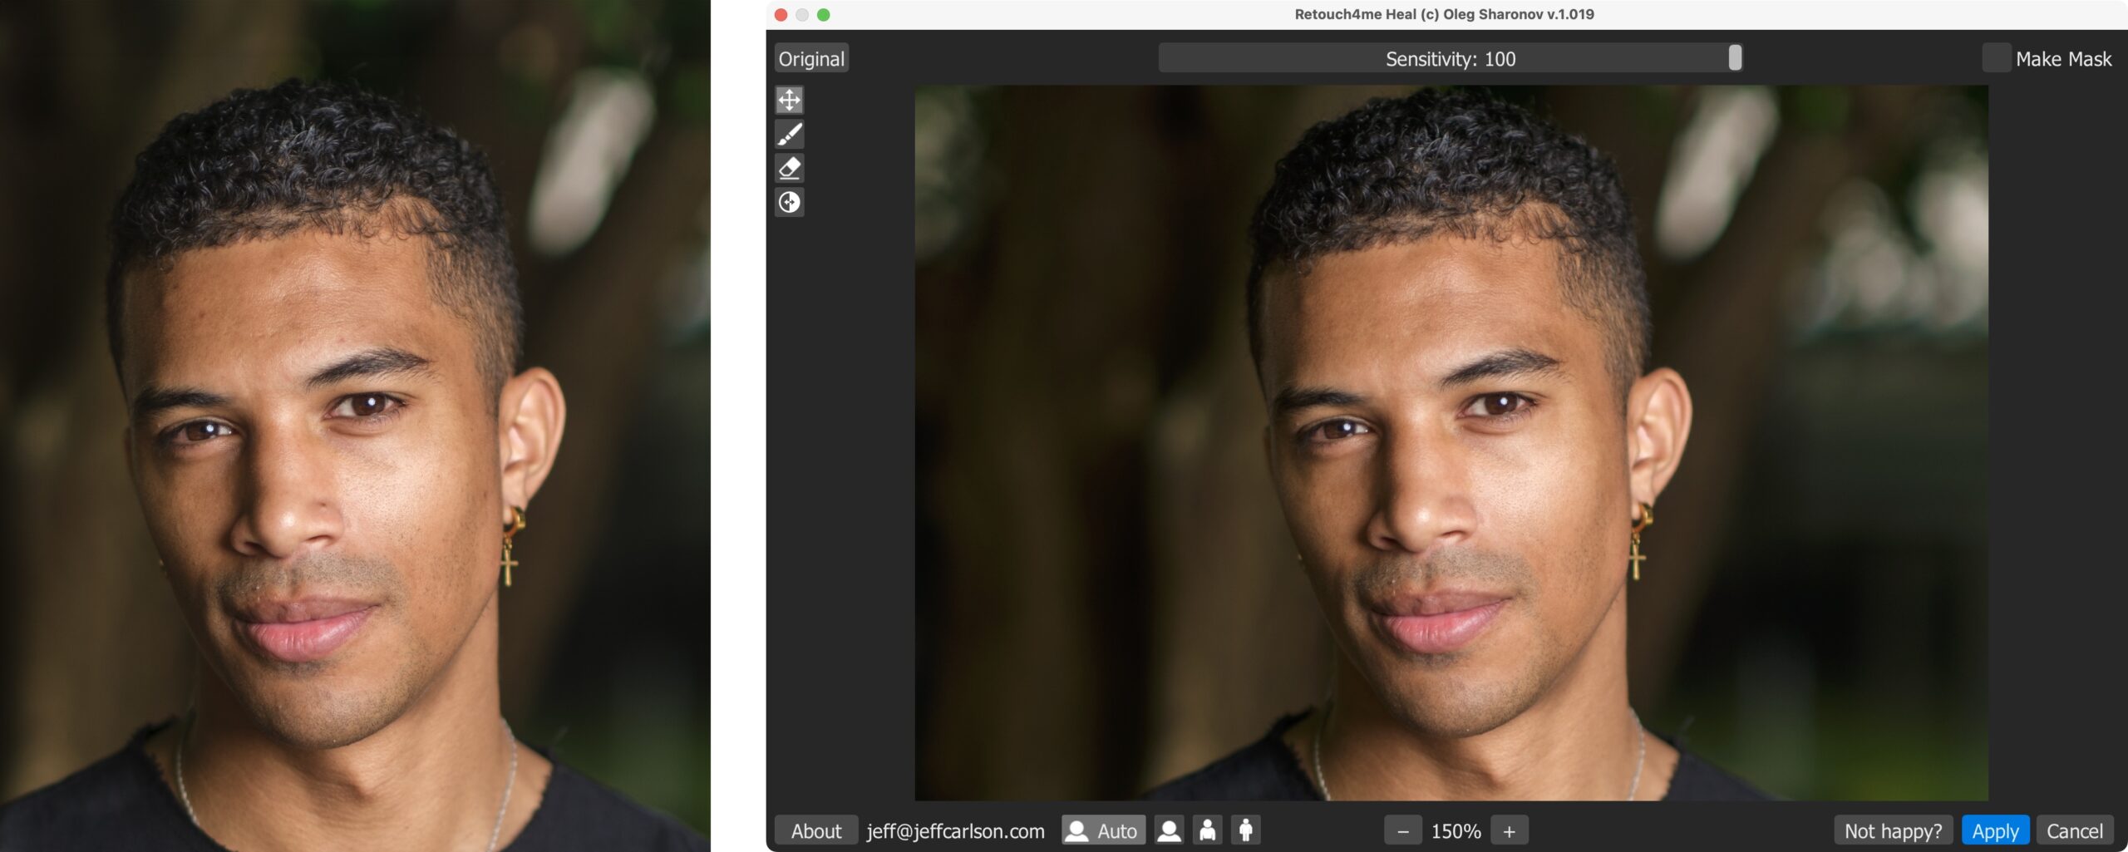
Task: Open the zoom level display at 150%
Action: (1456, 830)
